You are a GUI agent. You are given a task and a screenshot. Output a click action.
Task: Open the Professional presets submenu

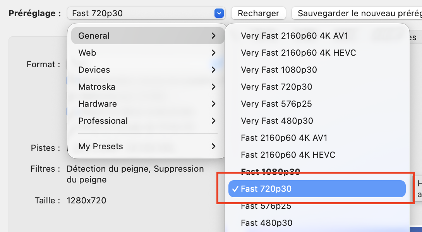147,121
